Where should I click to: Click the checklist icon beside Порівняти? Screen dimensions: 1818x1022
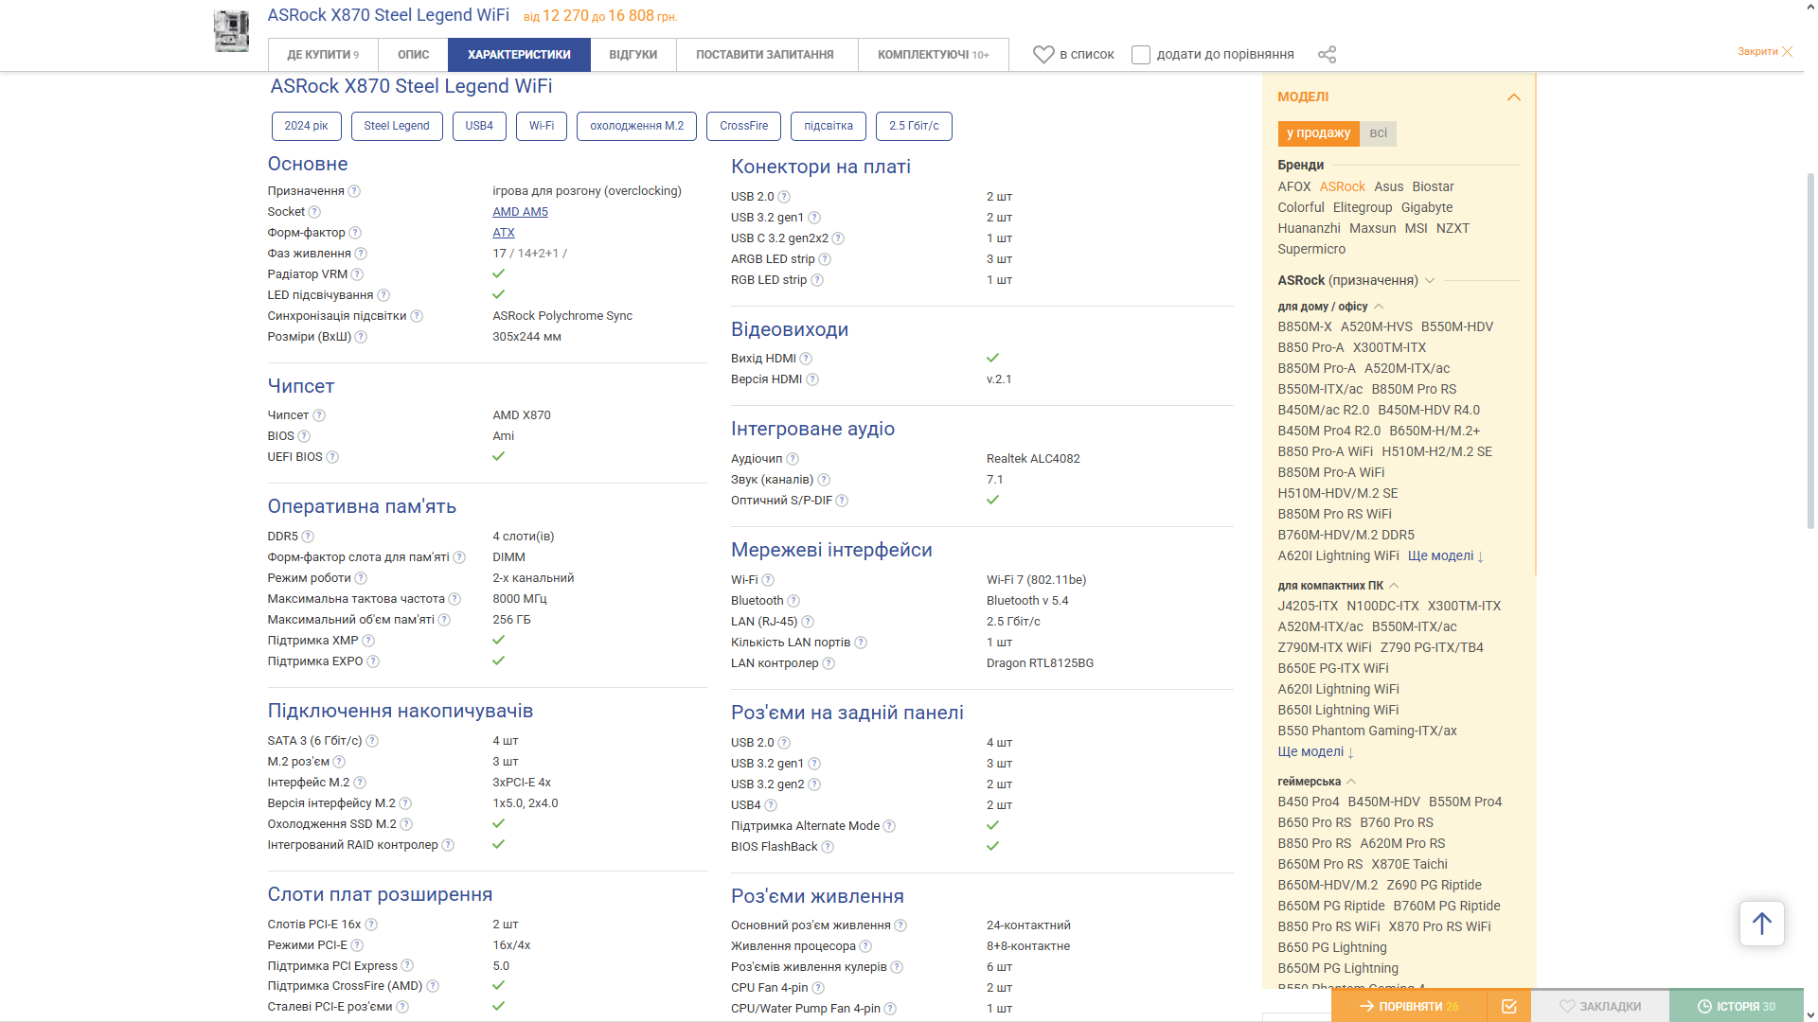1509,1006
